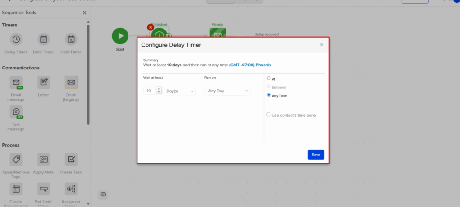Select the Create Task icon
460x207 pixels.
(x=71, y=160)
